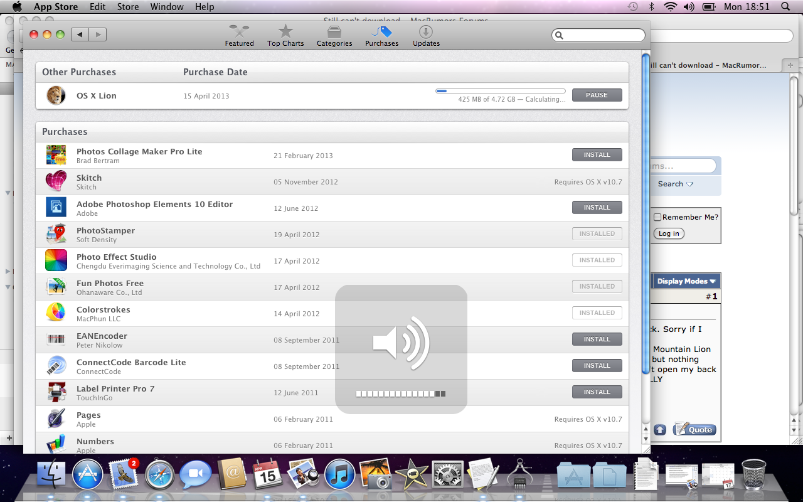Open the App Store menu
Viewport: 803px width, 502px height.
[56, 7]
